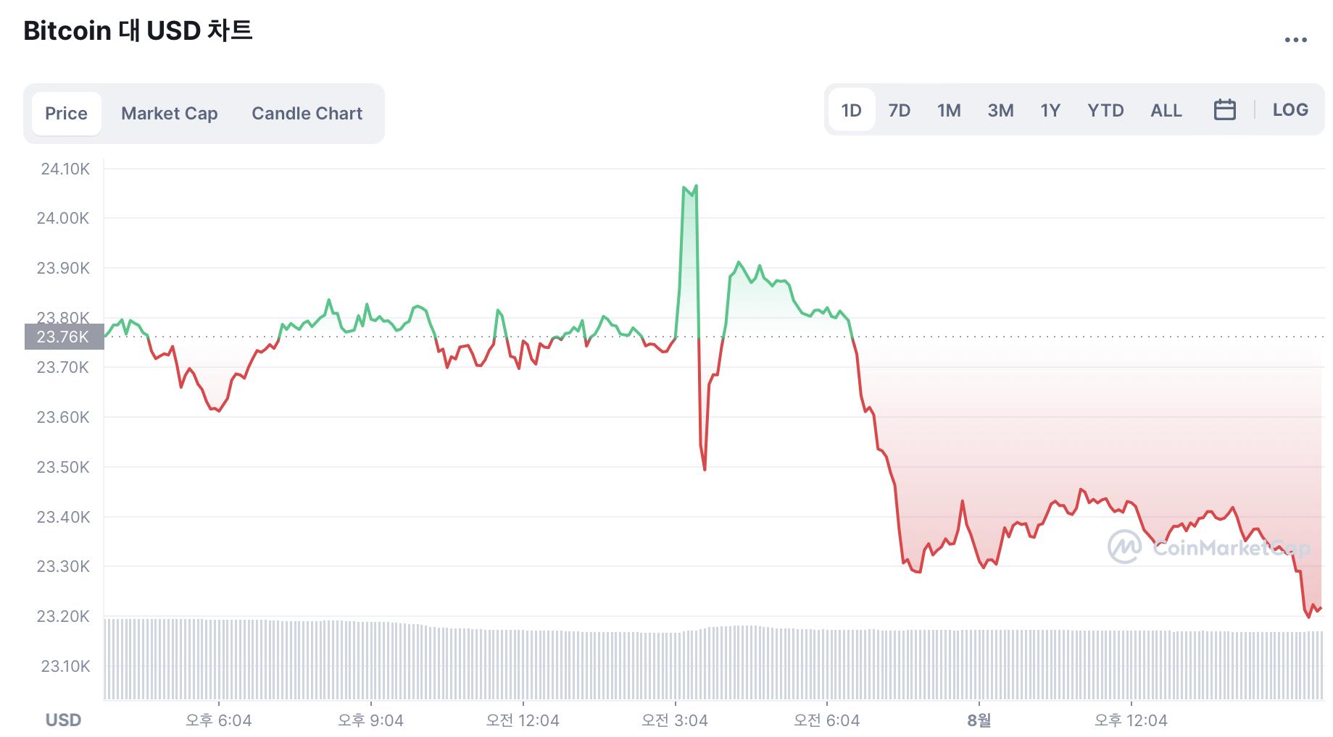Select the 1Y time range
The width and height of the screenshot is (1333, 737).
1050,110
